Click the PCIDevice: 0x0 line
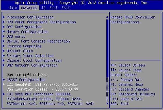The height and width of the screenshot is (110, 163). pyautogui.click(x=51, y=104)
